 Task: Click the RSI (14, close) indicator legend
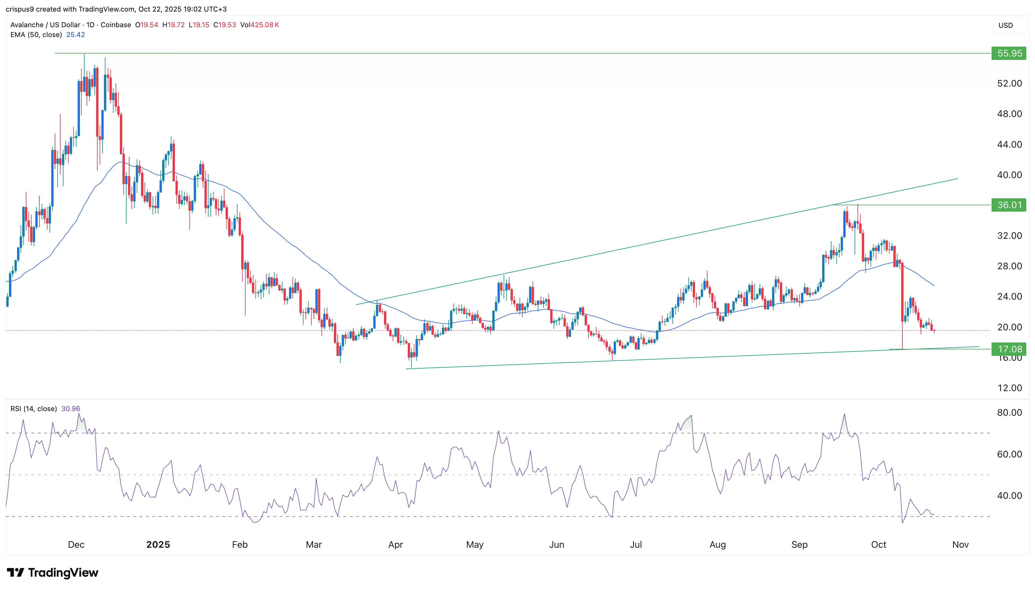pos(34,408)
